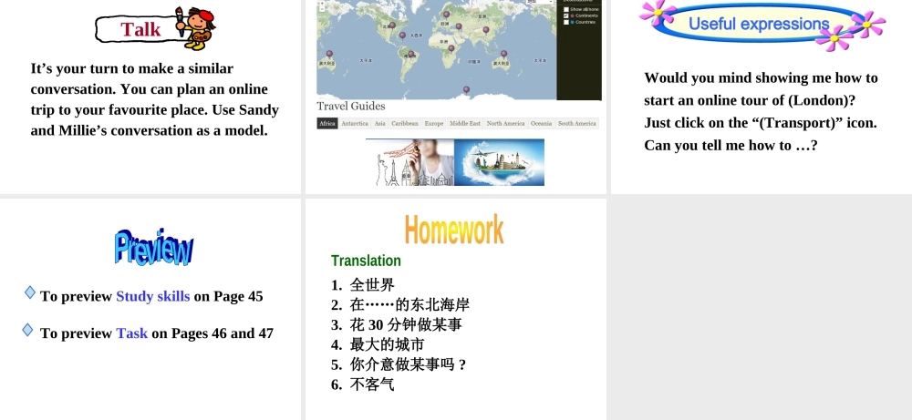
Task: Open the Middle East tab
Action: 465,123
